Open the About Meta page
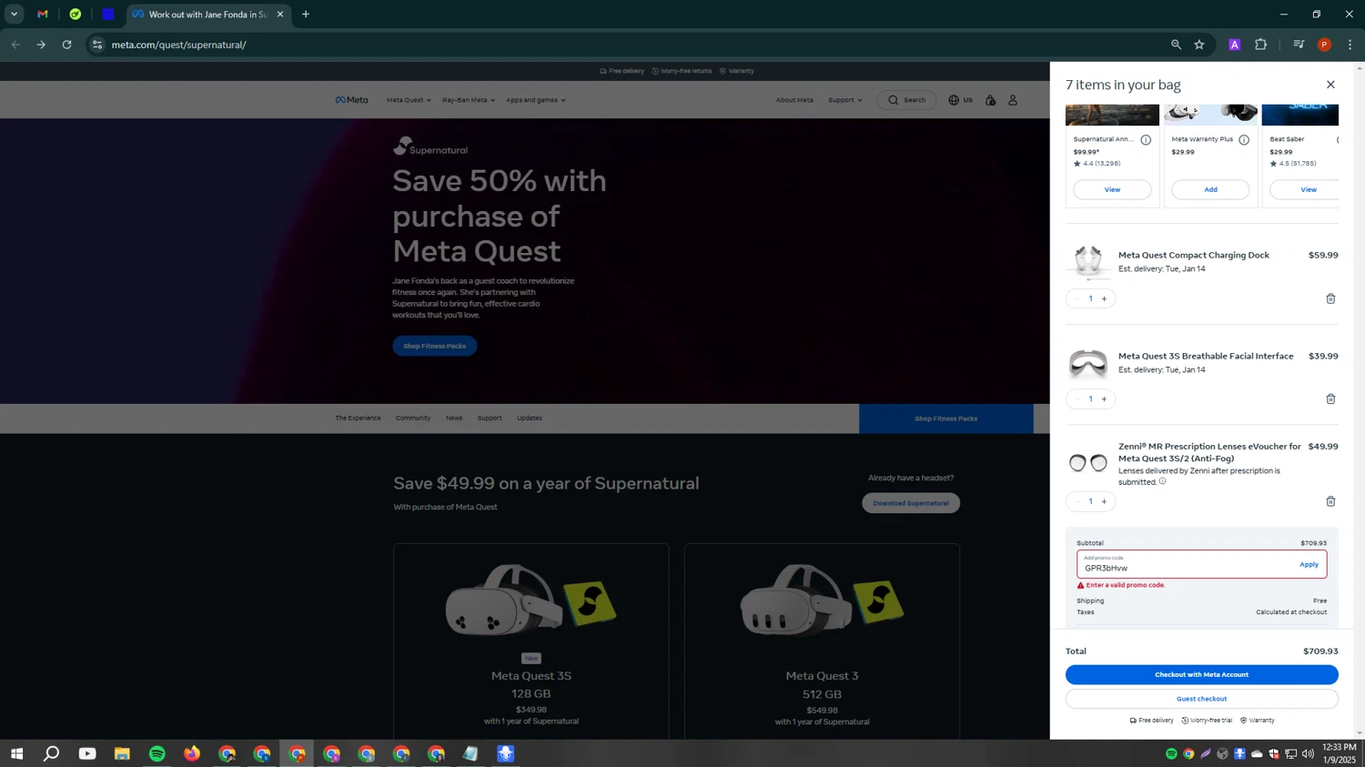 (x=794, y=100)
